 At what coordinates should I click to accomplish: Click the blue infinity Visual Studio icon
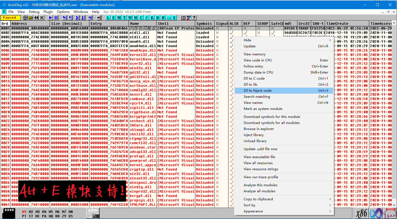[375, 213]
